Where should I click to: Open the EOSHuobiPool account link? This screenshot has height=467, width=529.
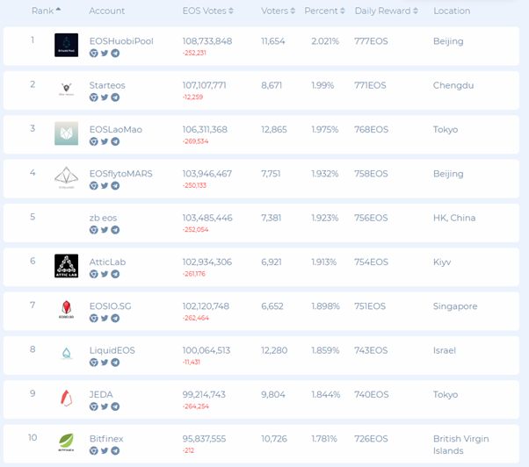click(x=121, y=41)
